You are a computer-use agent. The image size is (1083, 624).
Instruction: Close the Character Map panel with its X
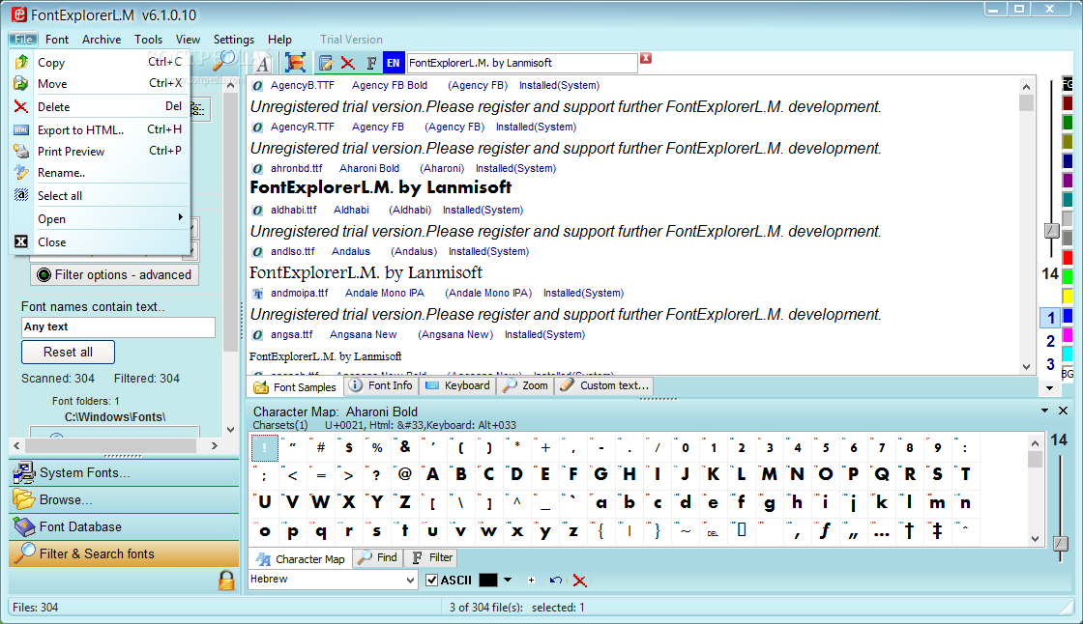(x=1063, y=410)
